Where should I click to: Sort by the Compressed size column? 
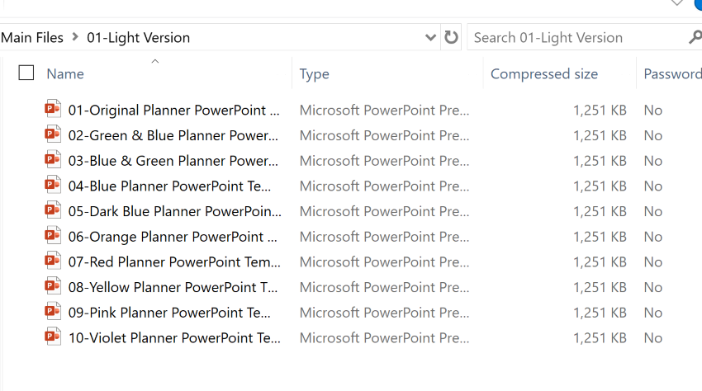pyautogui.click(x=543, y=74)
